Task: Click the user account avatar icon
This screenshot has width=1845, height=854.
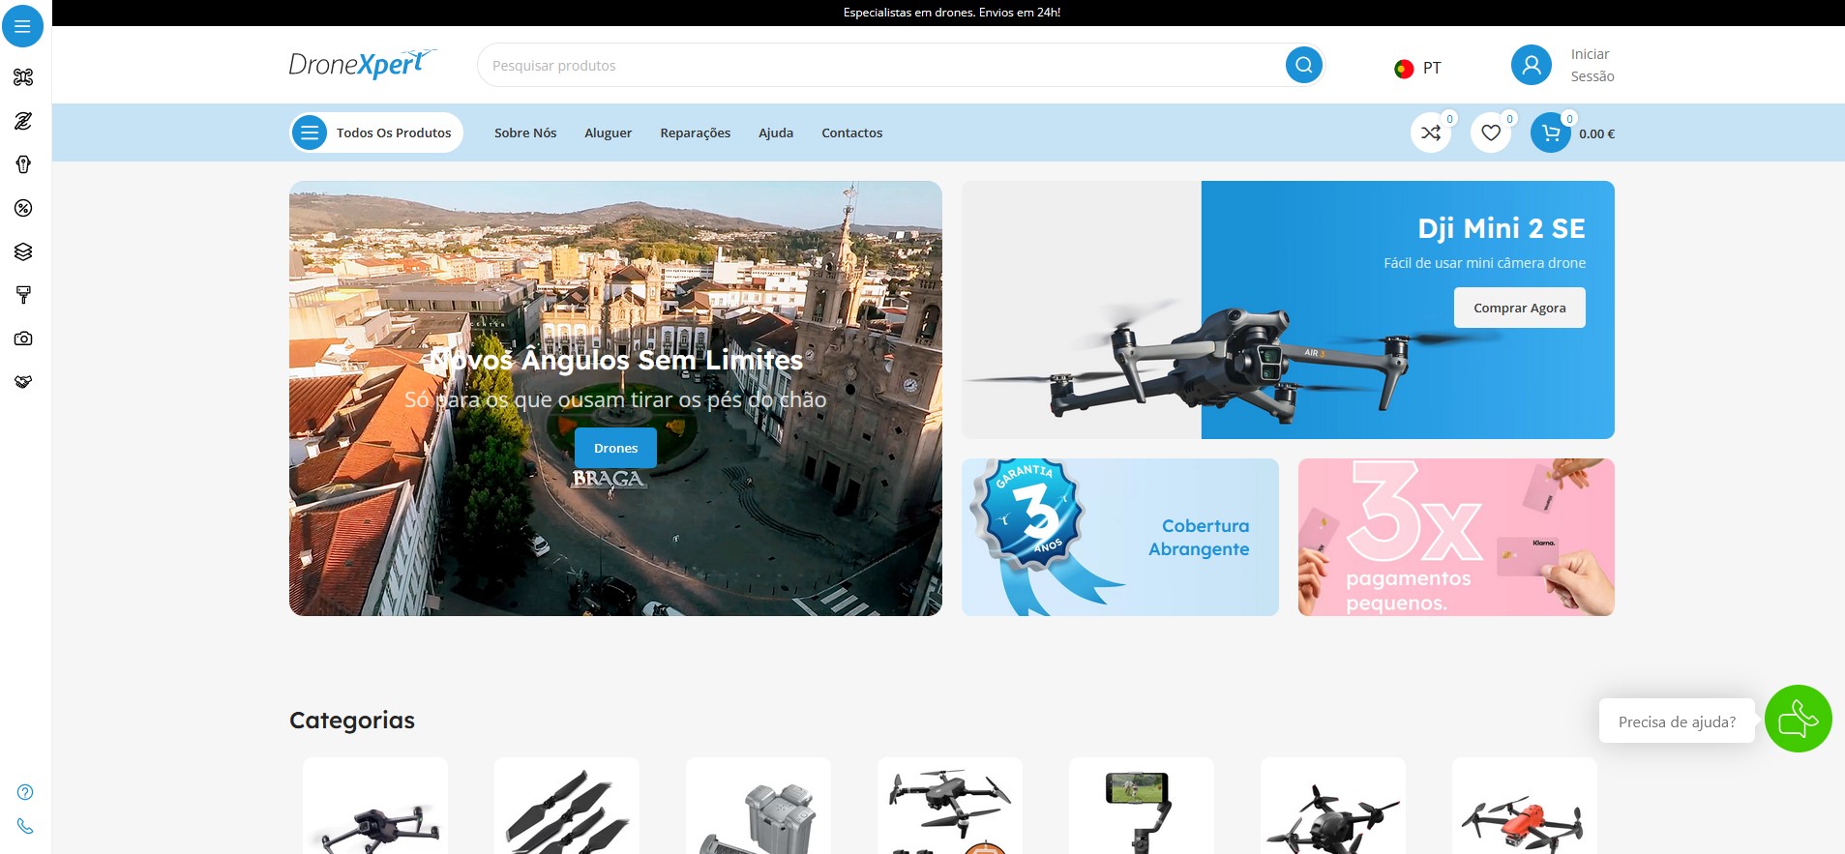Action: coord(1531,65)
